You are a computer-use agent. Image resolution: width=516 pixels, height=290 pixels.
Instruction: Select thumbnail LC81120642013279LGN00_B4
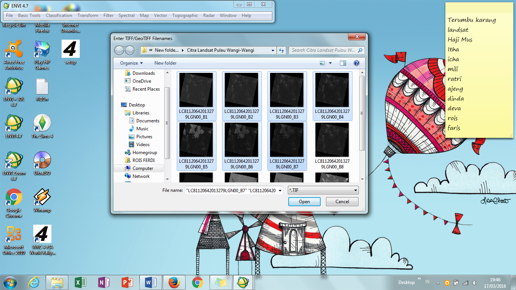tap(332, 96)
